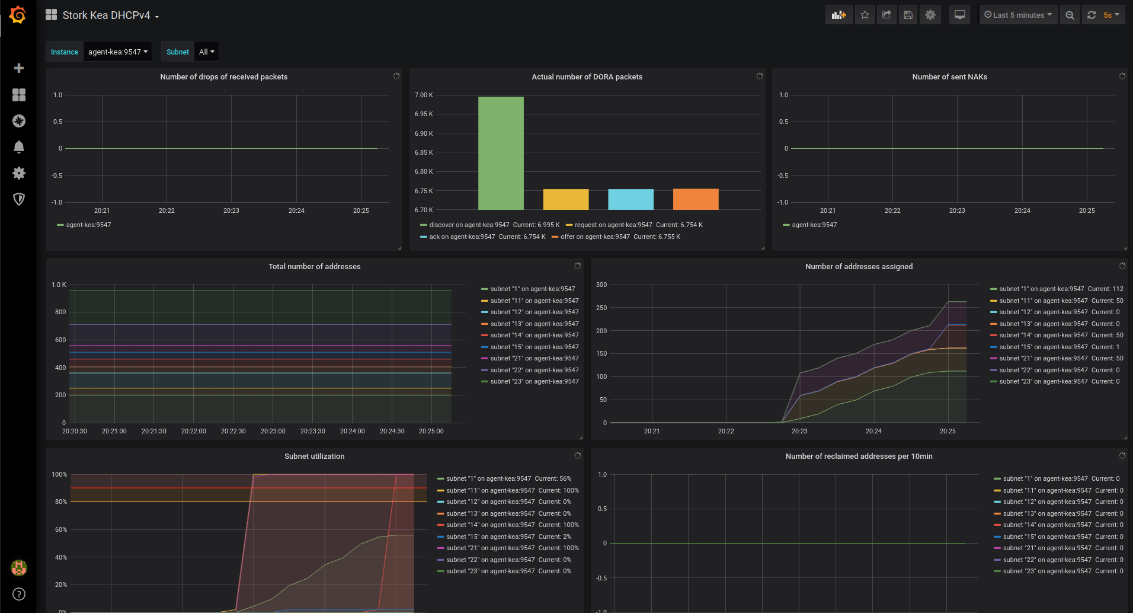Open Instance agent-kea:9547 dropdown

118,52
